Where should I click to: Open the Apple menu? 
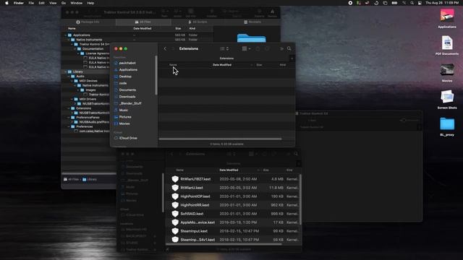coord(7,3)
